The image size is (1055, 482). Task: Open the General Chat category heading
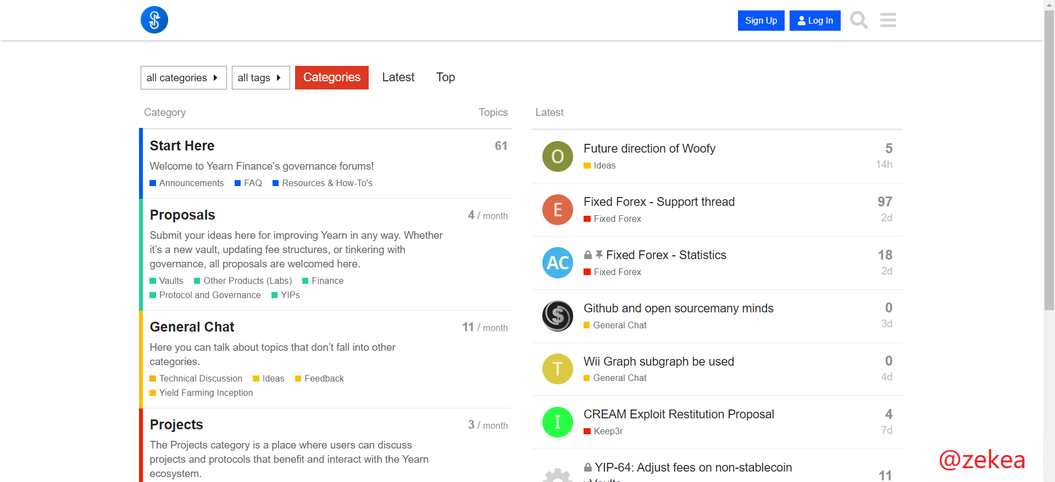[192, 327]
